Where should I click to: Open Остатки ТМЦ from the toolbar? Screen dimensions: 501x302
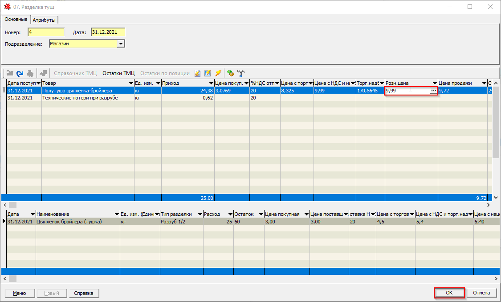tap(118, 73)
